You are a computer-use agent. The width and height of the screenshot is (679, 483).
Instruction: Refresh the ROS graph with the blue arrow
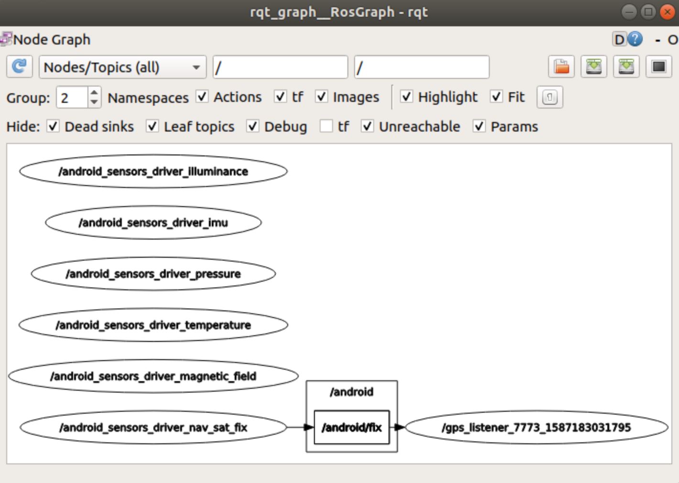(x=19, y=66)
